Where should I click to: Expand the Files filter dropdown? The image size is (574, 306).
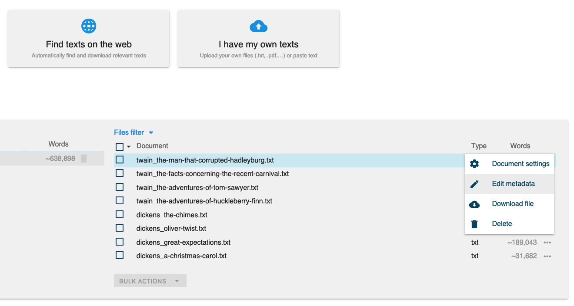click(133, 133)
